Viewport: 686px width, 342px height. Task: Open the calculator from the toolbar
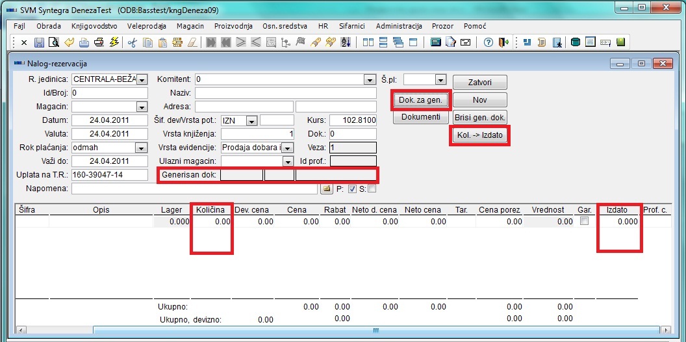(x=436, y=42)
